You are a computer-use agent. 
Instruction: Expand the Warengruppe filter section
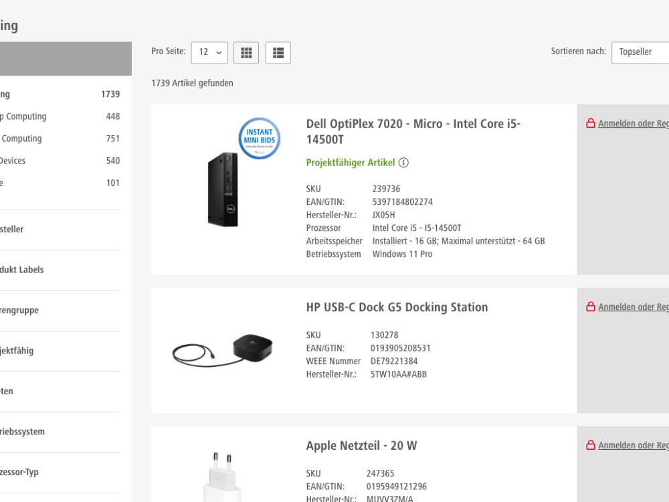(60, 311)
